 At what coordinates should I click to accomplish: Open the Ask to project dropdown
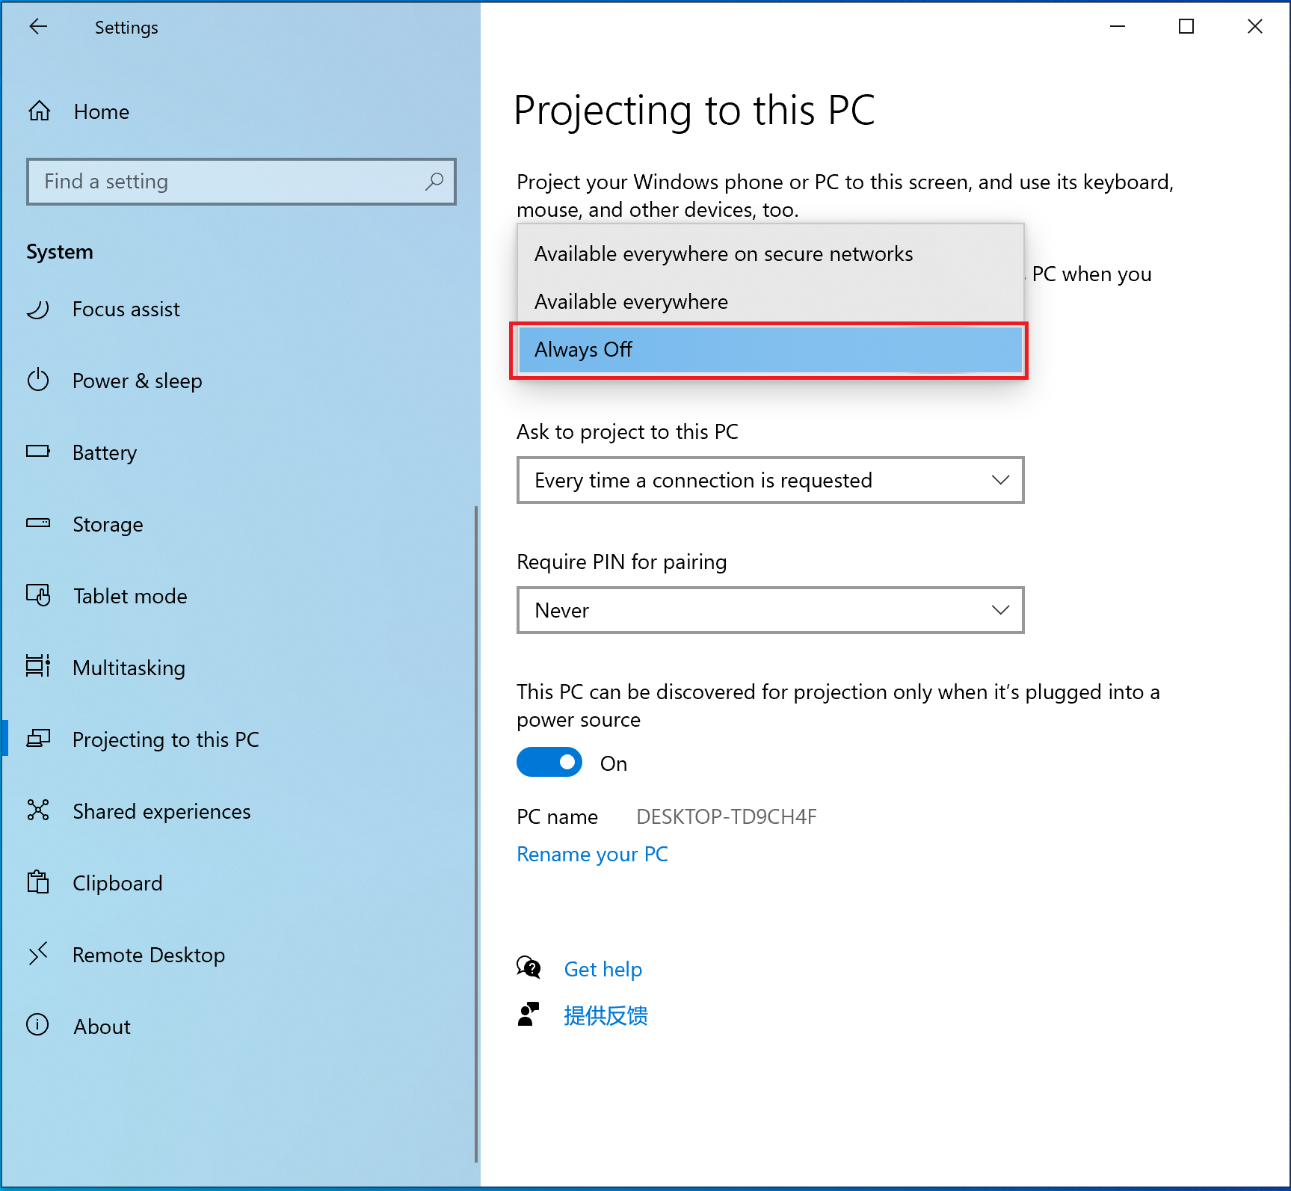[x=770, y=480]
